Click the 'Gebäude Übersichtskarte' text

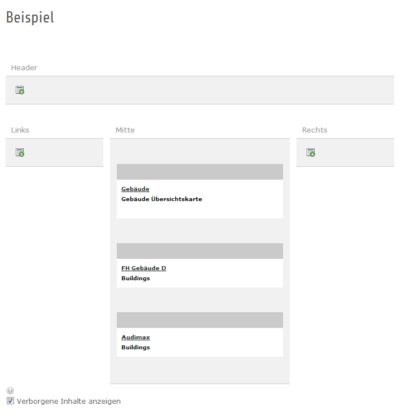click(x=162, y=199)
